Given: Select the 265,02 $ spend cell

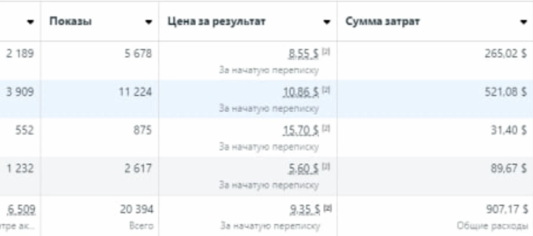Looking at the screenshot, I should pyautogui.click(x=435, y=61).
